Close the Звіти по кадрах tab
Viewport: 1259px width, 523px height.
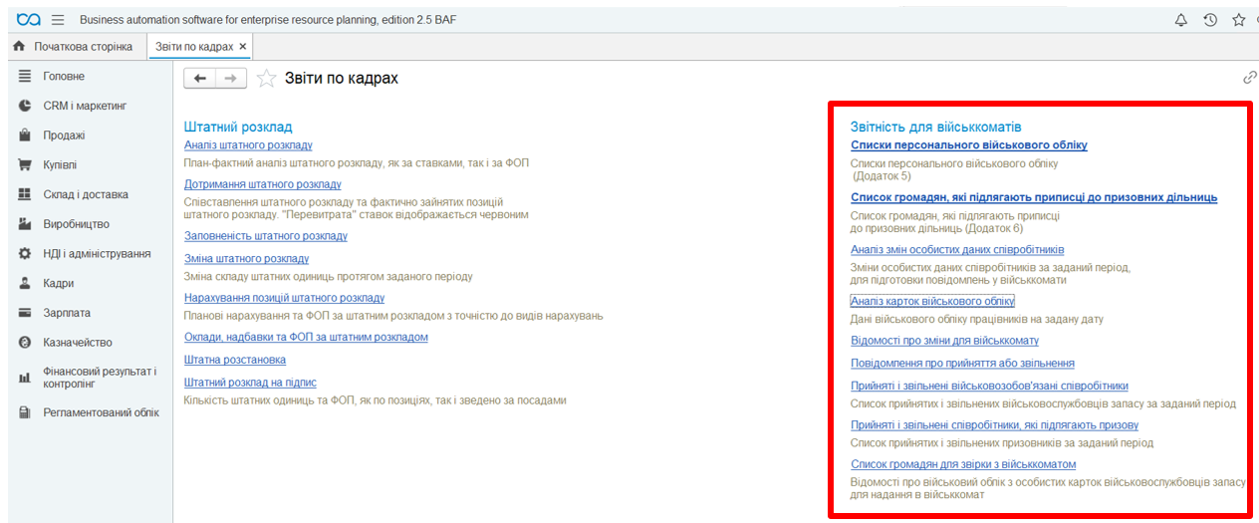pyautogui.click(x=243, y=47)
